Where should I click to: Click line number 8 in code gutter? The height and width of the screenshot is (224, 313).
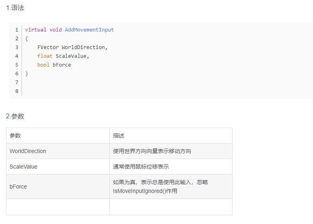pos(17,91)
